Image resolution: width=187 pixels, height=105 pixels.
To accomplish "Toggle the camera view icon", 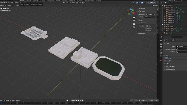I will [134, 24].
